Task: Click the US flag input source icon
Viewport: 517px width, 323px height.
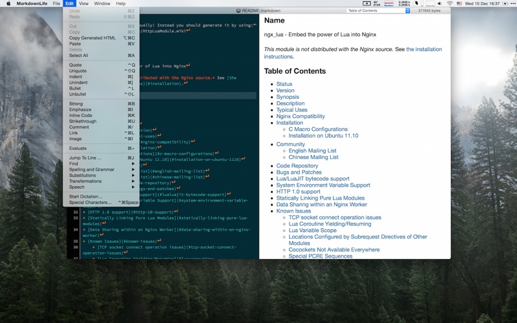Action: [459, 3]
